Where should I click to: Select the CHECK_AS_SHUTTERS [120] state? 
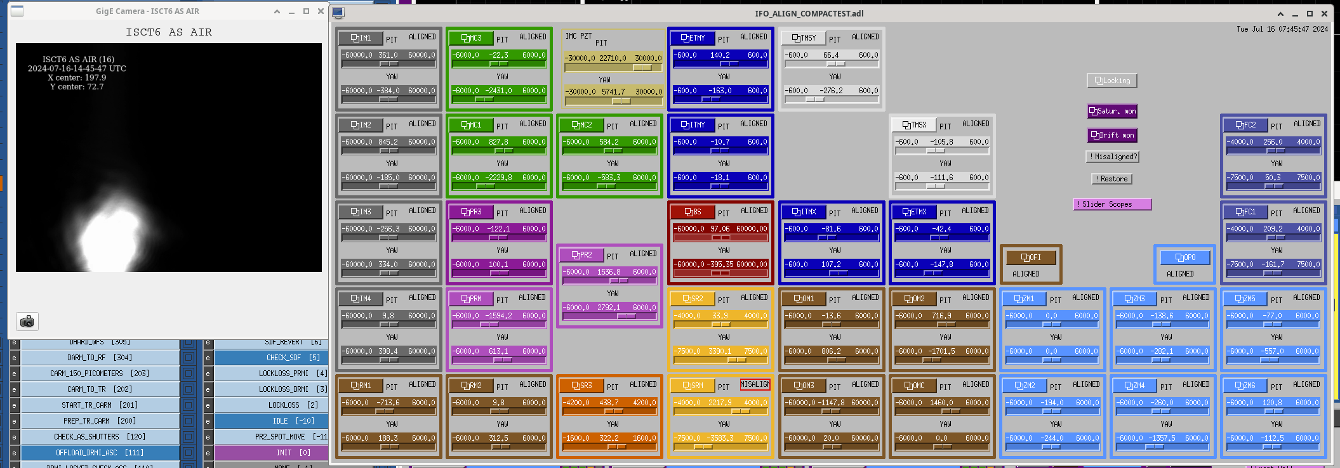coord(100,437)
